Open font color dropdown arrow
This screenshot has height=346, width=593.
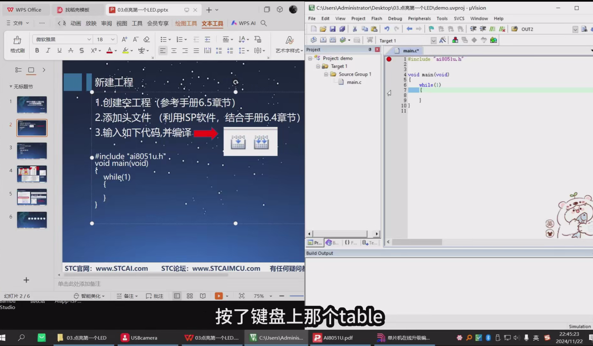116,51
